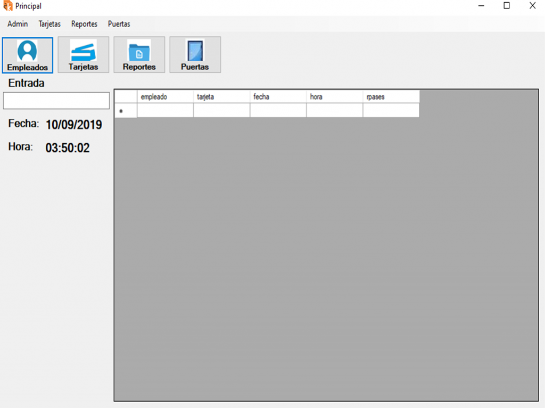Click the fecha column header
The height and width of the screenshot is (408, 545).
pos(278,97)
